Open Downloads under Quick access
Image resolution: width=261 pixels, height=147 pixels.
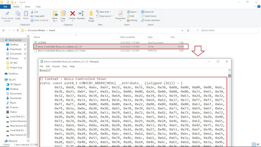pos(16,49)
